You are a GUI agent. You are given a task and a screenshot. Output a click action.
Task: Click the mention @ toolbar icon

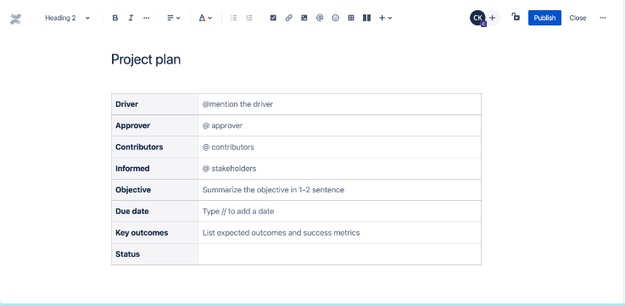pos(320,18)
